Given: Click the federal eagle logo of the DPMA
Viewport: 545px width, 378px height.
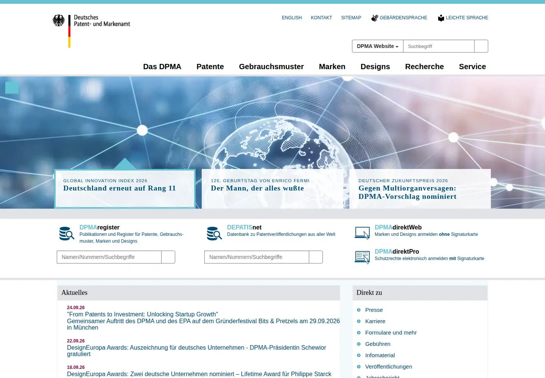Looking at the screenshot, I should [59, 20].
